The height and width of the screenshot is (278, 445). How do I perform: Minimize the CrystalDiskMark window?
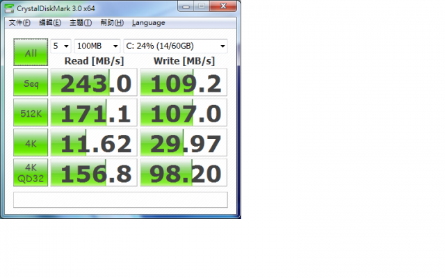186,6
